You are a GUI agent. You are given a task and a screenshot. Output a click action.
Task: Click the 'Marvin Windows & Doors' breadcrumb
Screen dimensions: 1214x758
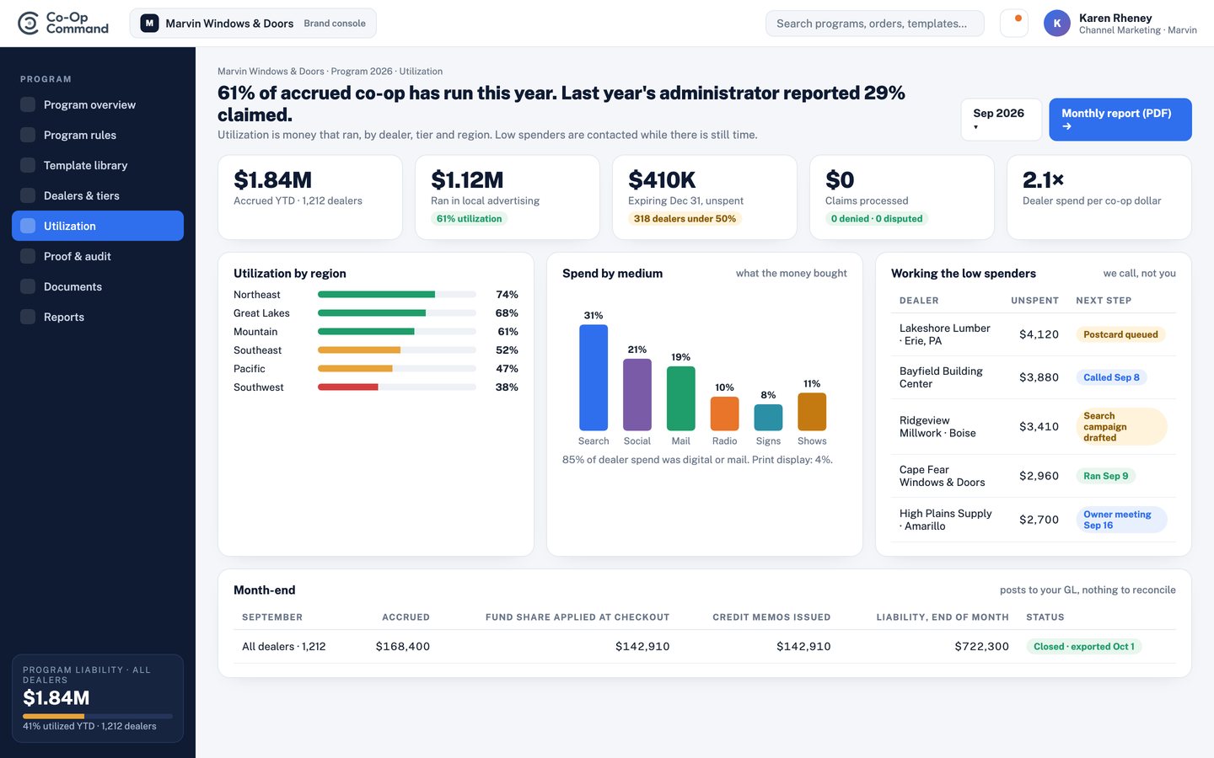(x=271, y=72)
